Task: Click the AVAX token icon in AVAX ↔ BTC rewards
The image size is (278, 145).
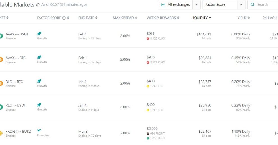Action: coord(148,63)
